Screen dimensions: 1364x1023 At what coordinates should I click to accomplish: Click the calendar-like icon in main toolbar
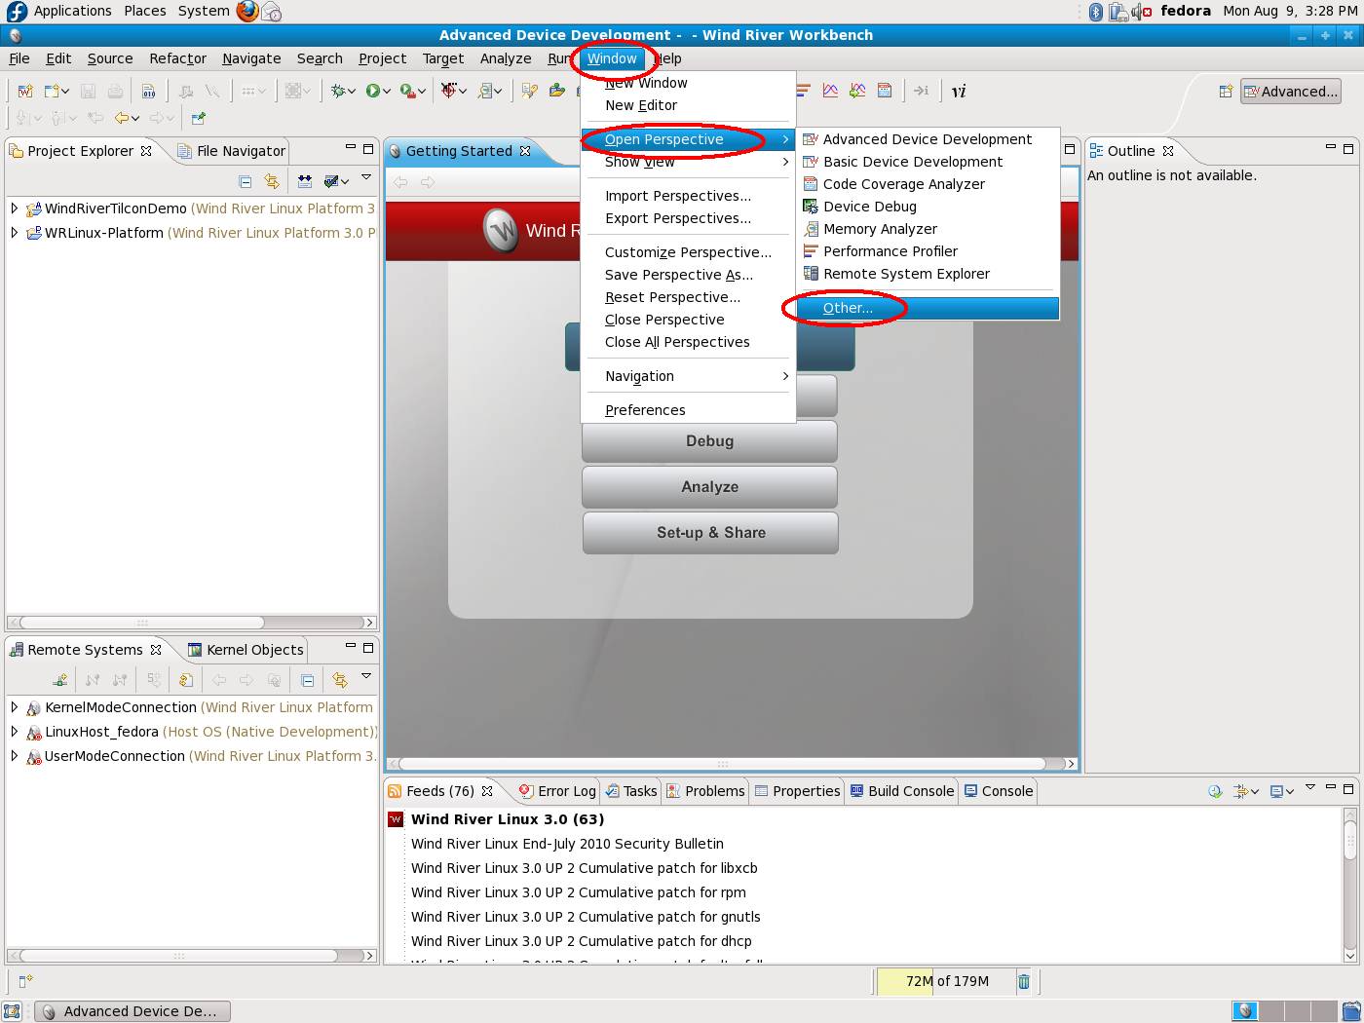(885, 91)
